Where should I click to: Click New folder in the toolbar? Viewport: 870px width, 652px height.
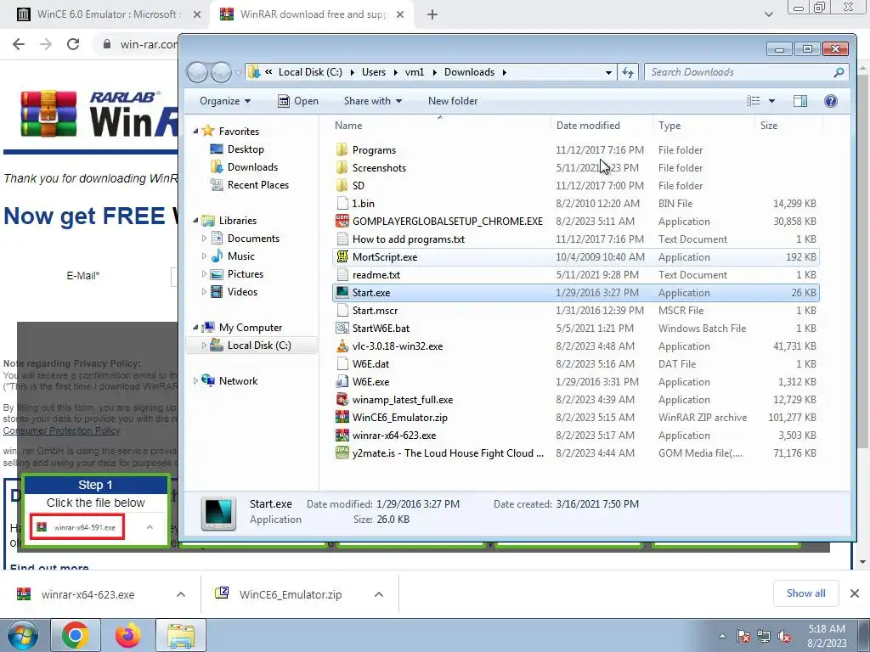453,101
